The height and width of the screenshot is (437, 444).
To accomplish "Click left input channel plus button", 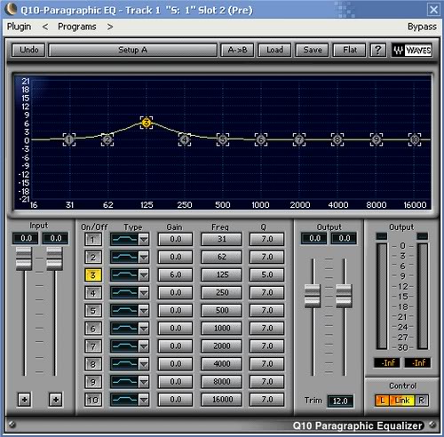I will pyautogui.click(x=25, y=400).
